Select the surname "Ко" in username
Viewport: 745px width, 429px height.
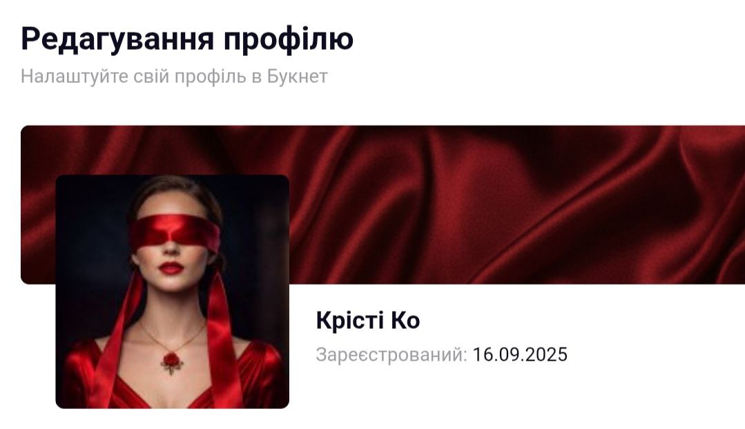tap(405, 320)
